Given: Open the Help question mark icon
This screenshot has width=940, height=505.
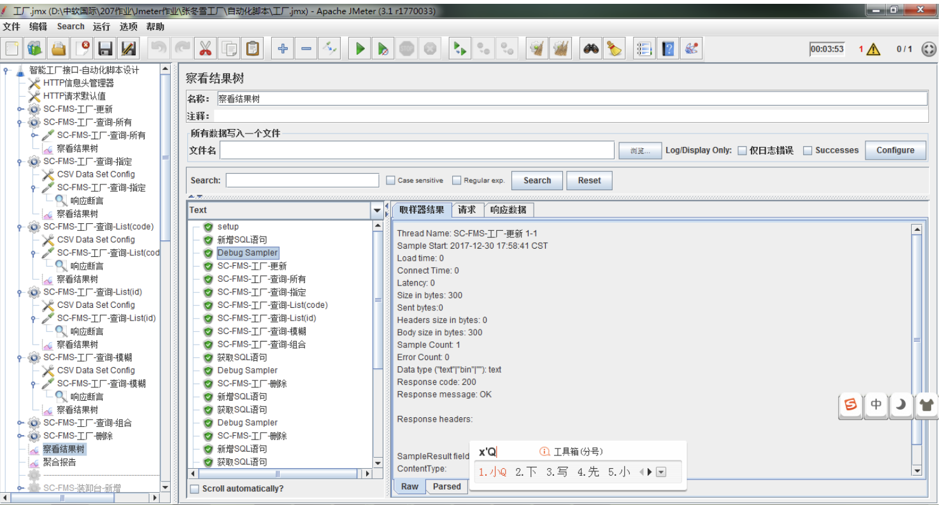Looking at the screenshot, I should pyautogui.click(x=668, y=48).
